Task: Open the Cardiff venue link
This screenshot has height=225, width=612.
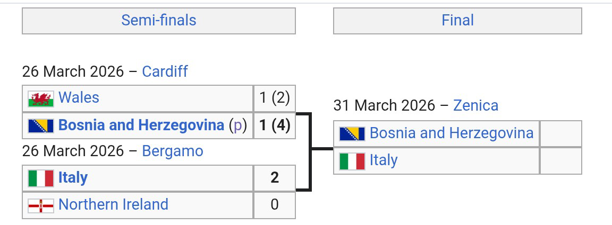Action: click(x=165, y=71)
